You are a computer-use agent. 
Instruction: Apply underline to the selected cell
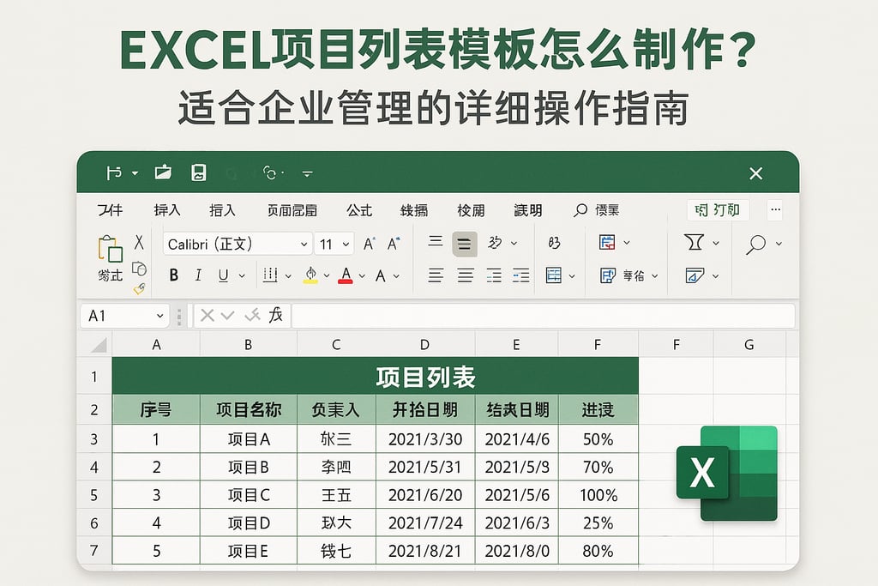223,275
